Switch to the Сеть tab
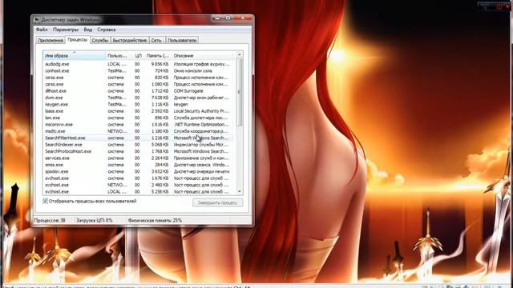513x288 pixels. tap(156, 41)
